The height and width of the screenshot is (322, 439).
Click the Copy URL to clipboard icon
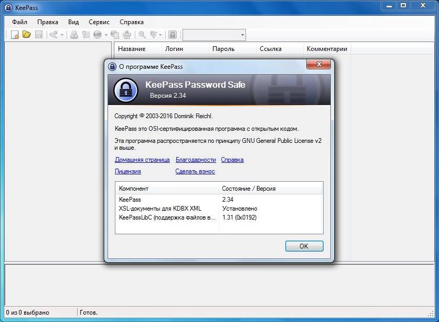(115, 35)
